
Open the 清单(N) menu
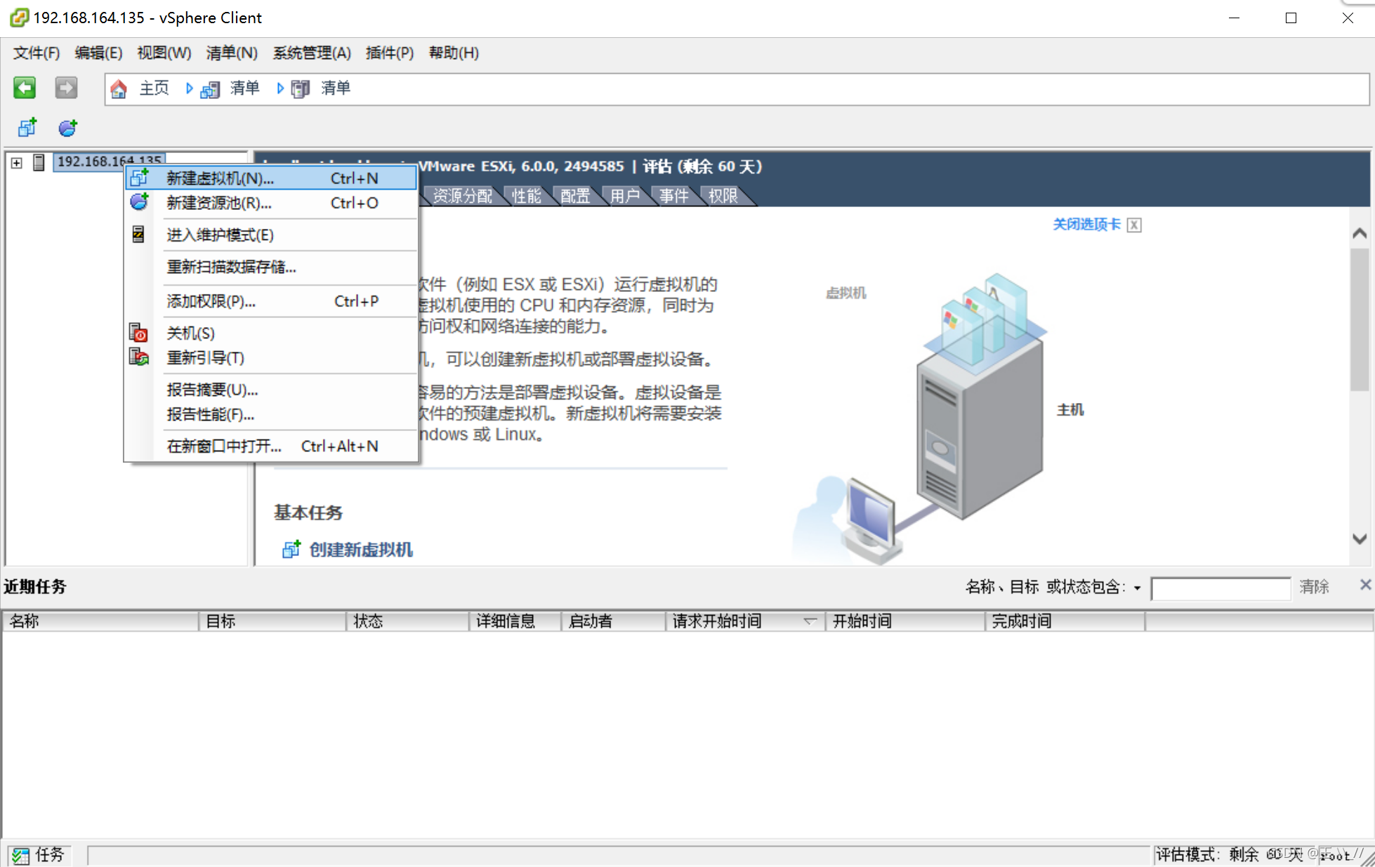point(232,53)
